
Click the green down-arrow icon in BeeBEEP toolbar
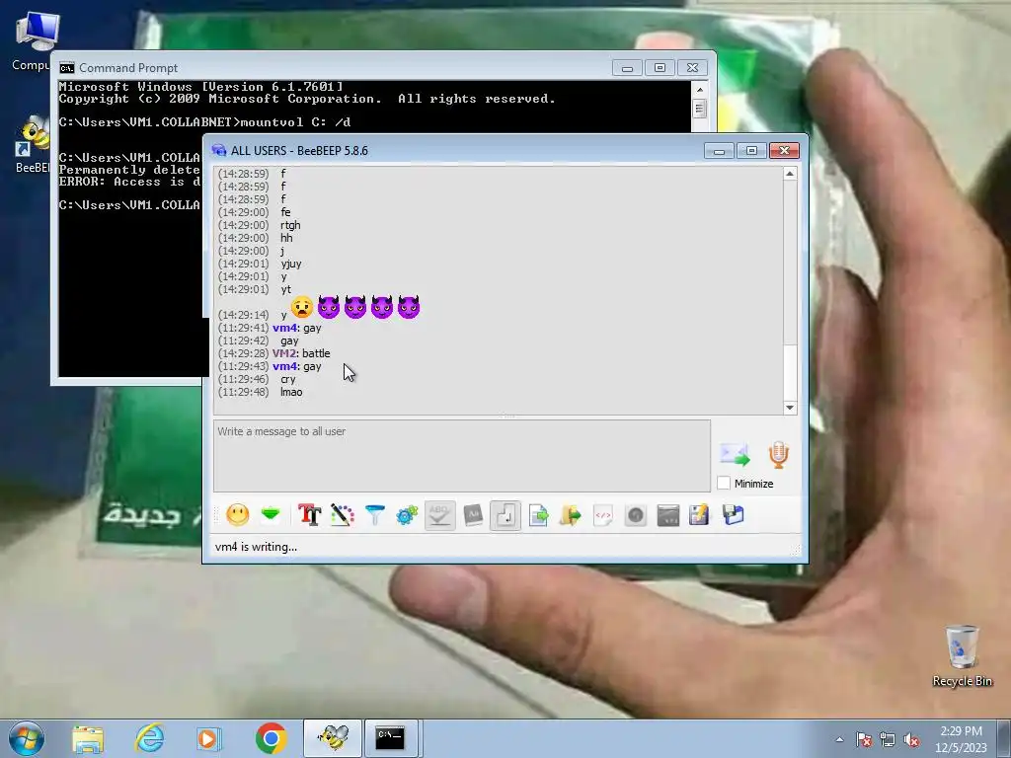tap(271, 514)
